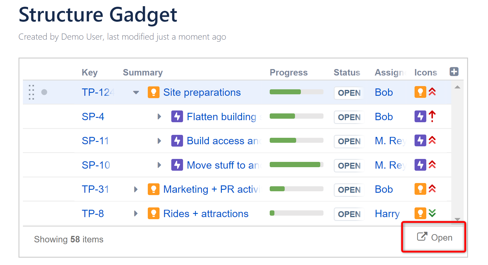
Task: Expand the Flatten building sub-item
Action: 159,117
